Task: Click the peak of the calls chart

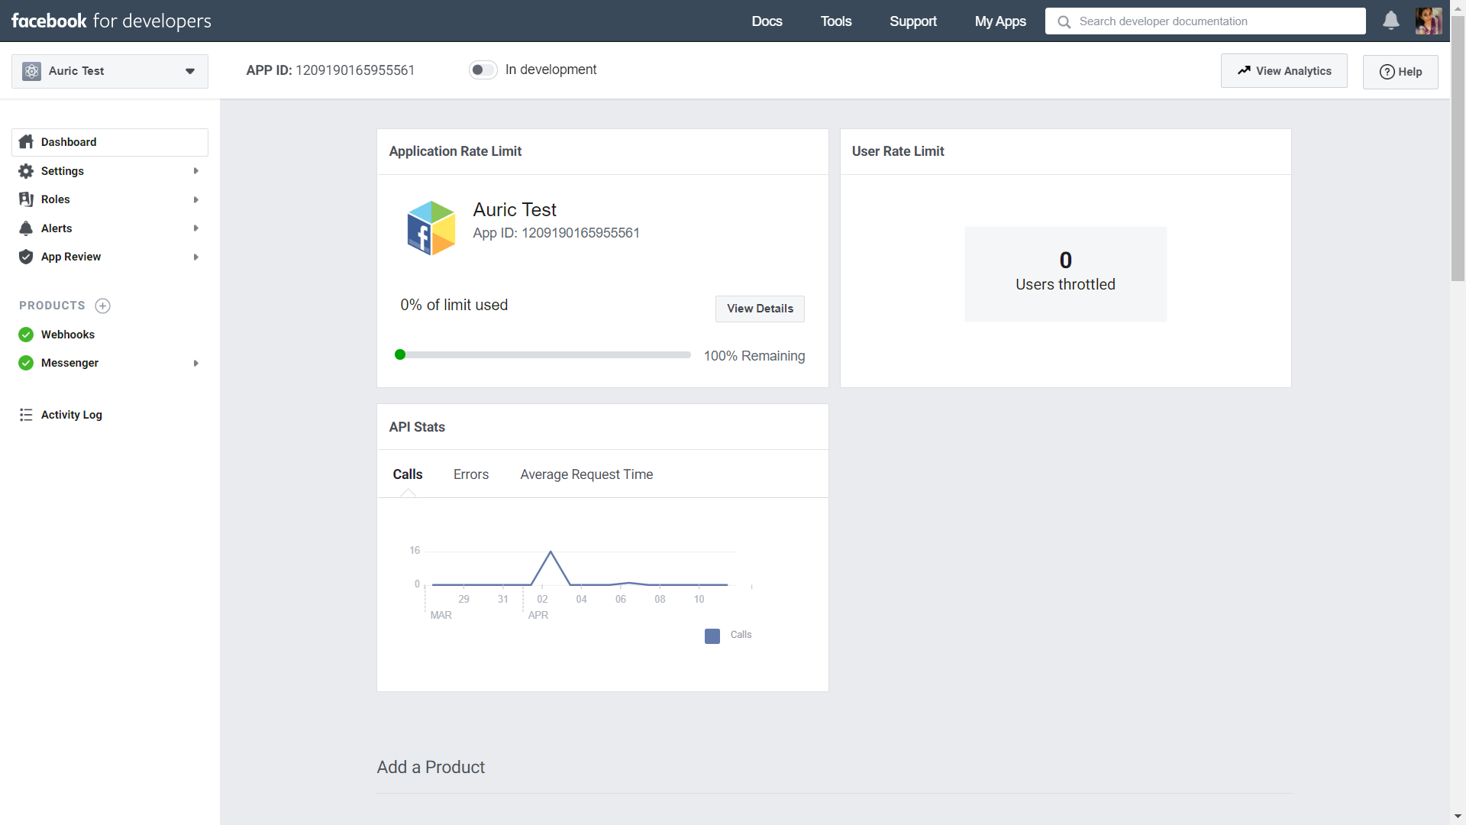Action: [x=551, y=552]
